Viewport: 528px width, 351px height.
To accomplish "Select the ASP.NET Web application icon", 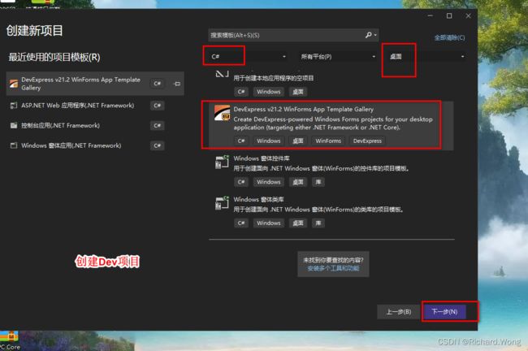I will pos(14,106).
